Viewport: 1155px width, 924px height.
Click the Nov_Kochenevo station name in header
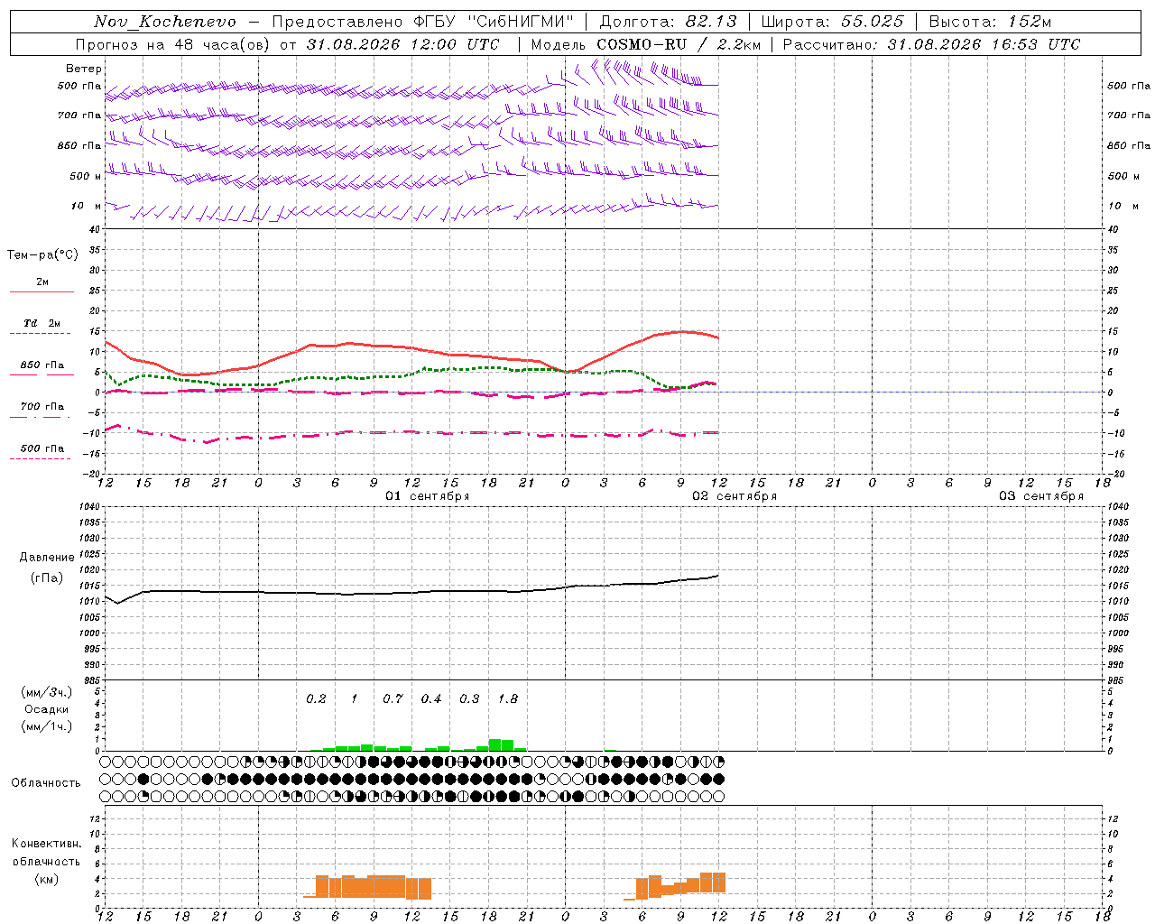click(165, 22)
